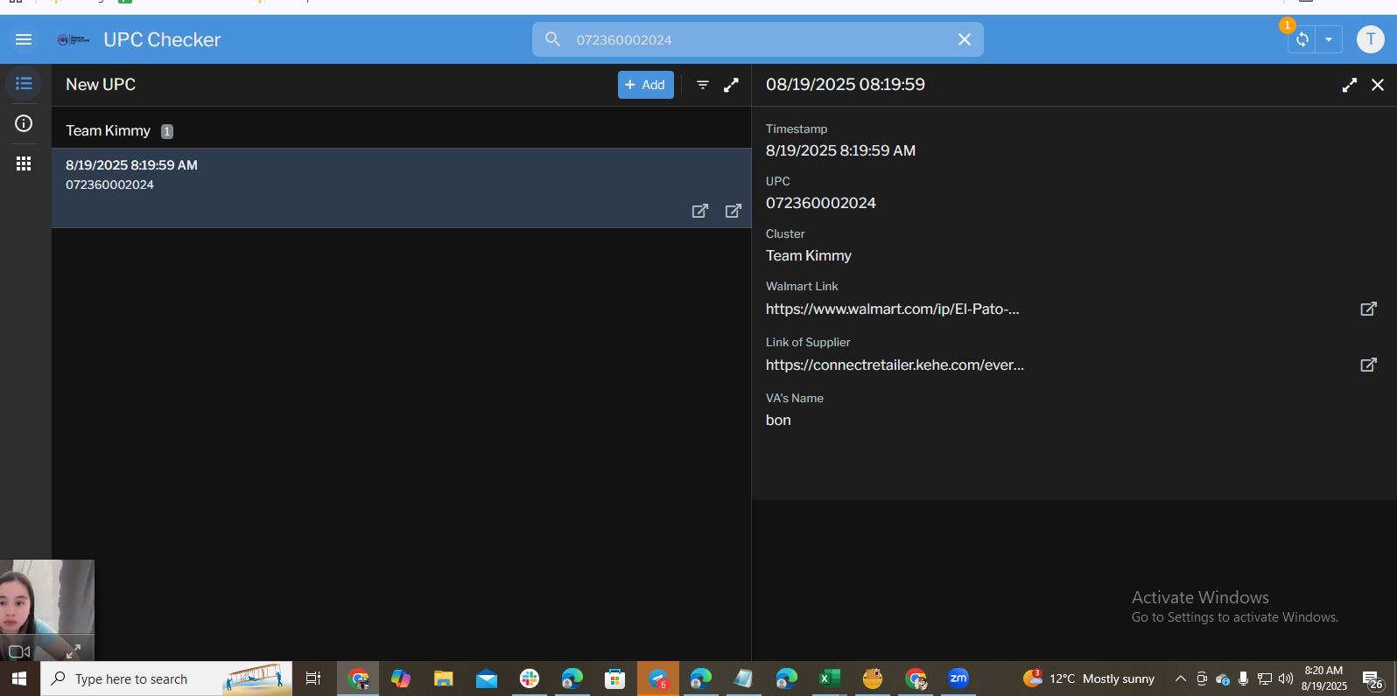Open Excel from the Windows taskbar
The width and height of the screenshot is (1397, 696).
click(x=829, y=679)
